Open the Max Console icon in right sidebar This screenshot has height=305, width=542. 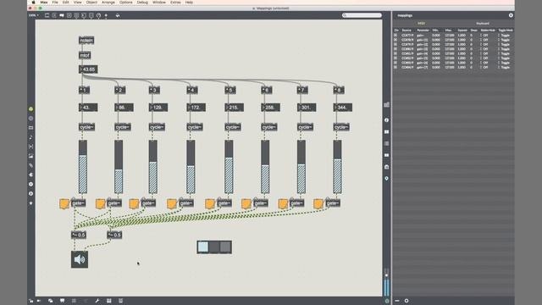click(386, 143)
